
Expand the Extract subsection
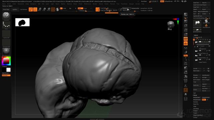coord(195,117)
